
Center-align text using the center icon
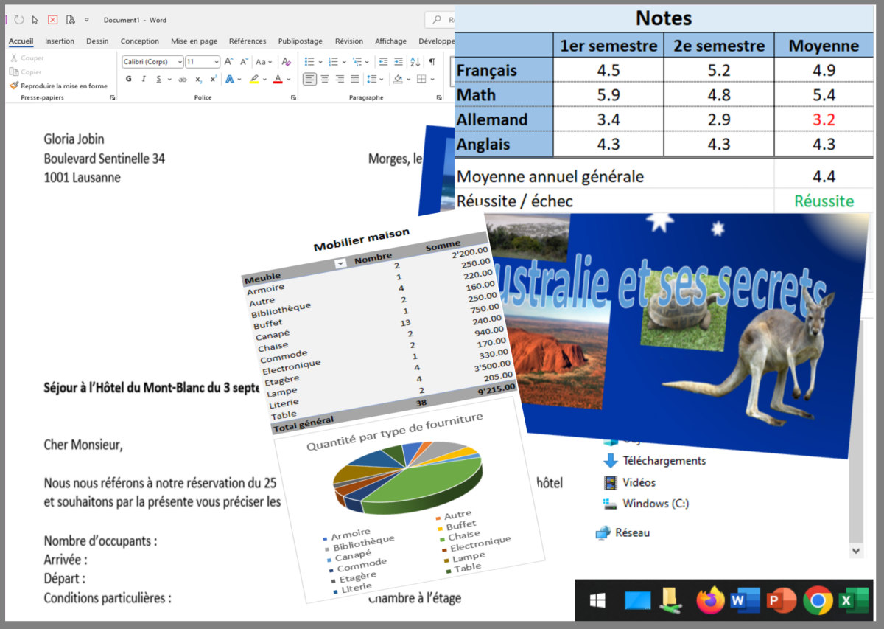click(325, 80)
